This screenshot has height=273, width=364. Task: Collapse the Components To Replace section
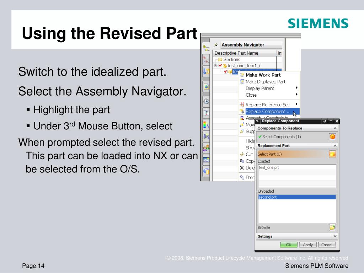pos(335,128)
